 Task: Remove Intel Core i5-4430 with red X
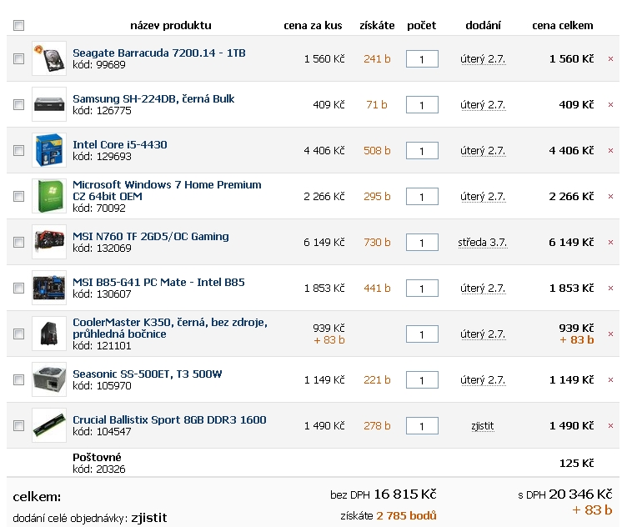(610, 150)
